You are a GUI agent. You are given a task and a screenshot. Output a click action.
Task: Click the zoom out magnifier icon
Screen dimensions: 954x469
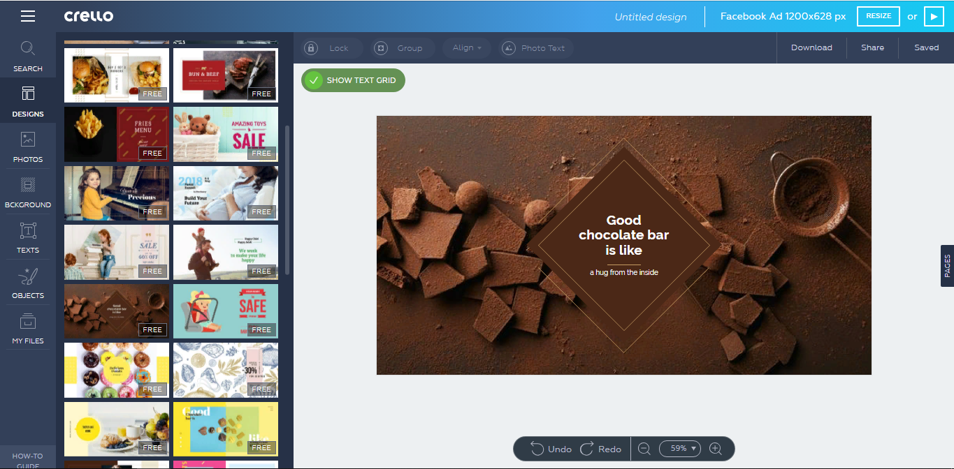click(x=644, y=449)
